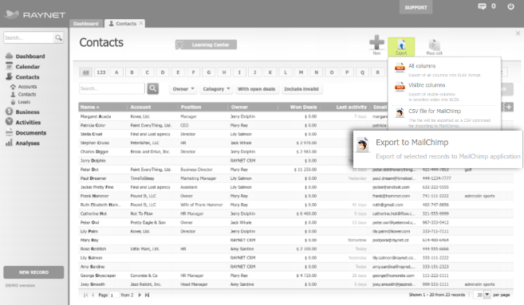Image resolution: width=524 pixels, height=305 pixels.
Task: Close the Contacts tab
Action: click(x=141, y=23)
